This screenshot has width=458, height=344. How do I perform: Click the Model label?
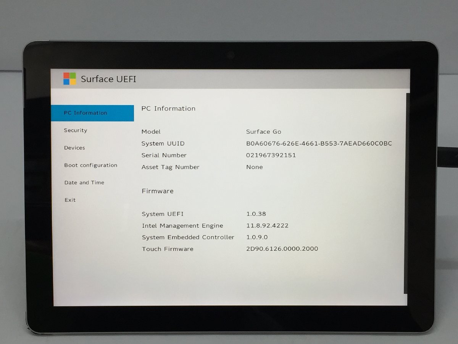click(151, 132)
